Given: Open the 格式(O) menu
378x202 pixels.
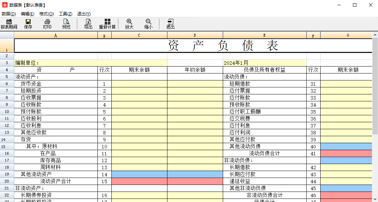Looking at the screenshot, I should [x=46, y=14].
